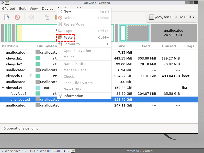Open the /dev/sda device selector dropdown
This screenshot has width=204, height=153.
pyautogui.click(x=172, y=17)
